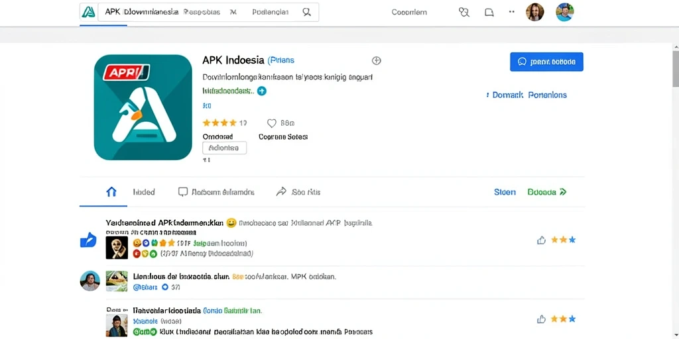
Task: Click the row of emoji reactions in first review
Action: point(154,242)
